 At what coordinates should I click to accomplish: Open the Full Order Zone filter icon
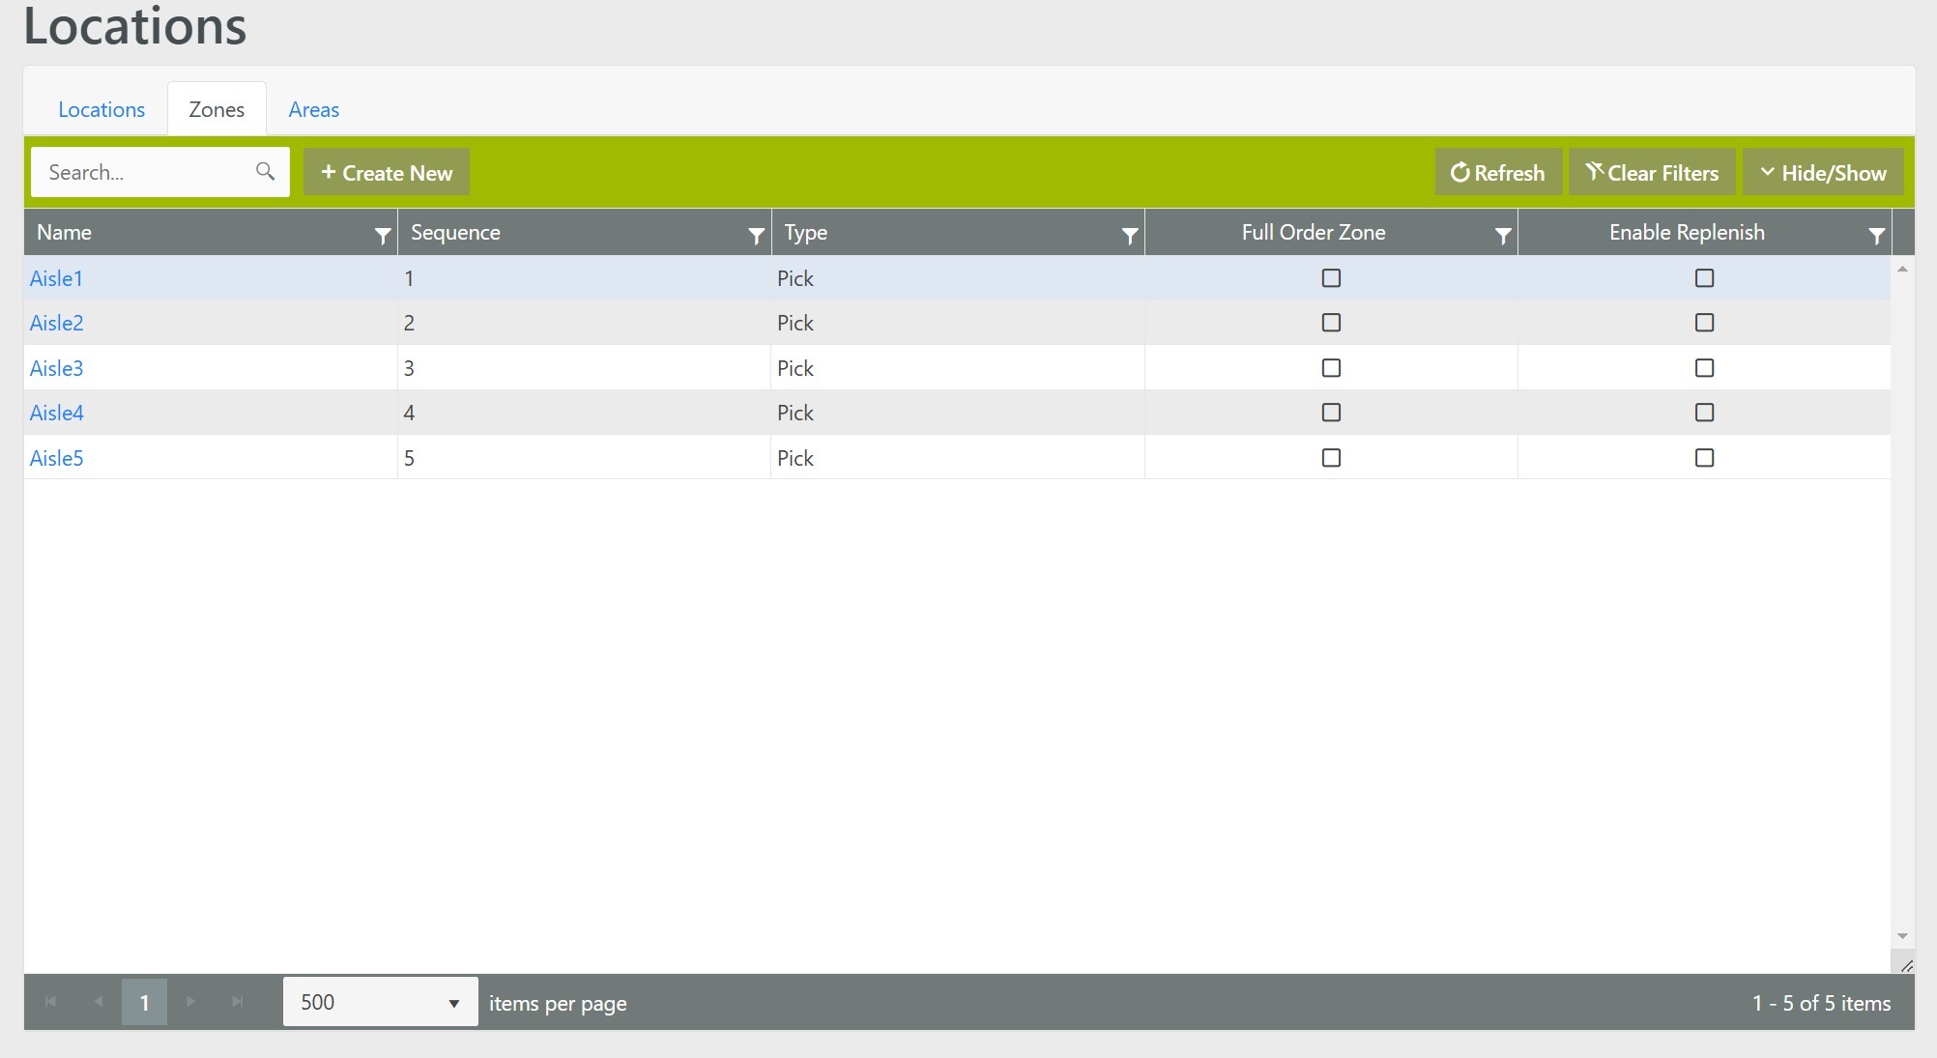point(1502,235)
